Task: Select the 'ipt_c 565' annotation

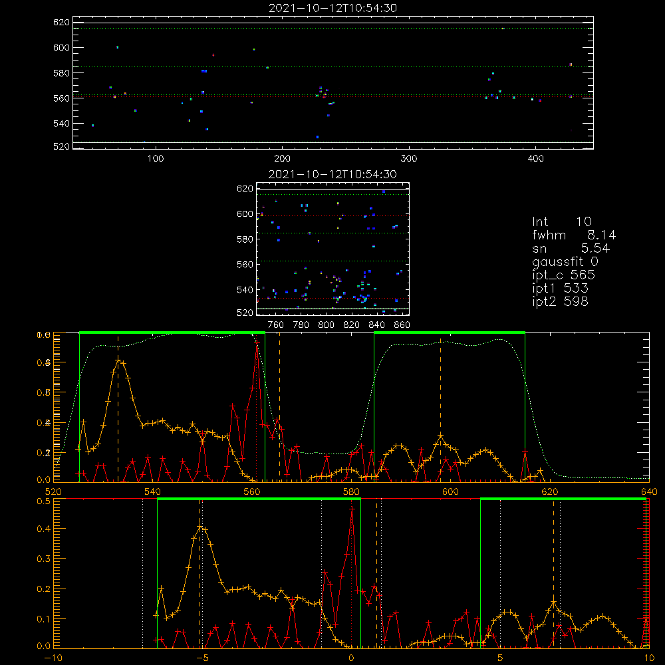Action: coord(564,275)
